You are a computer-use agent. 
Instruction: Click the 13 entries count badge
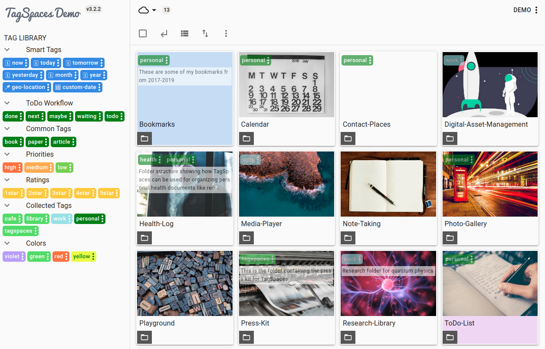click(x=166, y=10)
